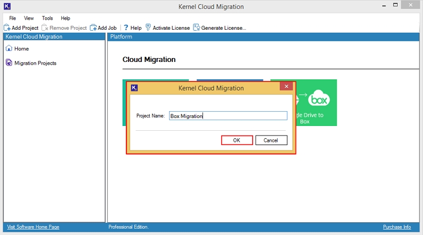The image size is (423, 235).
Task: Click the Activate License text label
Action: coord(171,28)
